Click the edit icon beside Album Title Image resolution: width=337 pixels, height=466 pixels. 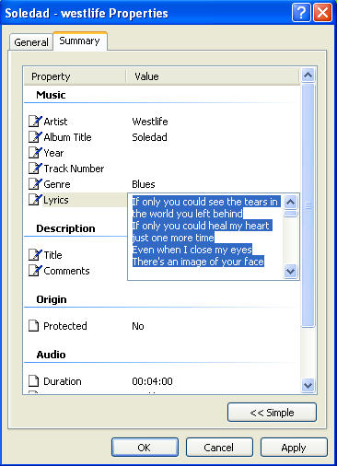point(35,137)
